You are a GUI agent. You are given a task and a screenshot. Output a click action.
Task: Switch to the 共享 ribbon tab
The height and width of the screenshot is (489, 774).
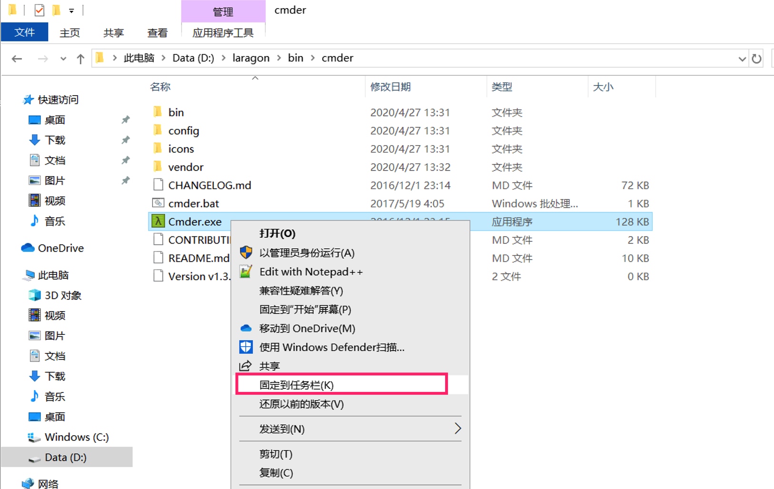(113, 32)
